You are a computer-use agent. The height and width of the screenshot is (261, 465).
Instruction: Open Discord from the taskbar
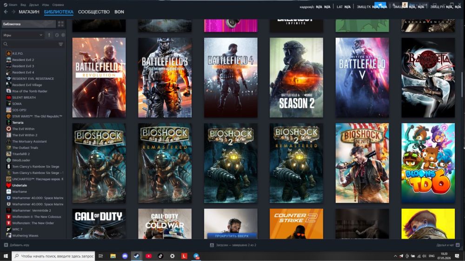tap(125, 256)
